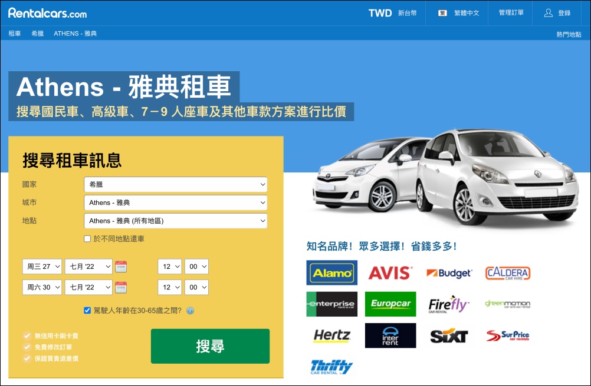
Task: Click the checkmark icon beside 免費修改訂單
Action: [27, 347]
